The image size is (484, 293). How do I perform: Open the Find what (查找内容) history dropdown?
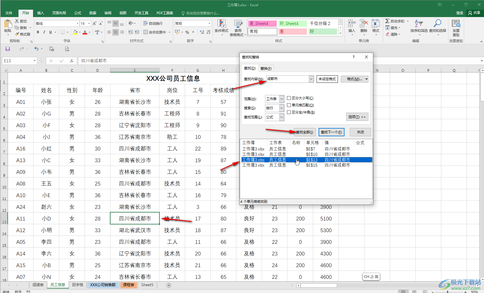[311, 79]
